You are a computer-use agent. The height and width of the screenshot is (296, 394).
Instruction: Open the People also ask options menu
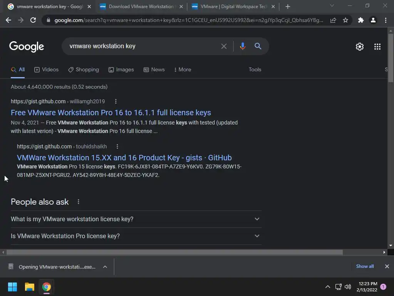(78, 202)
